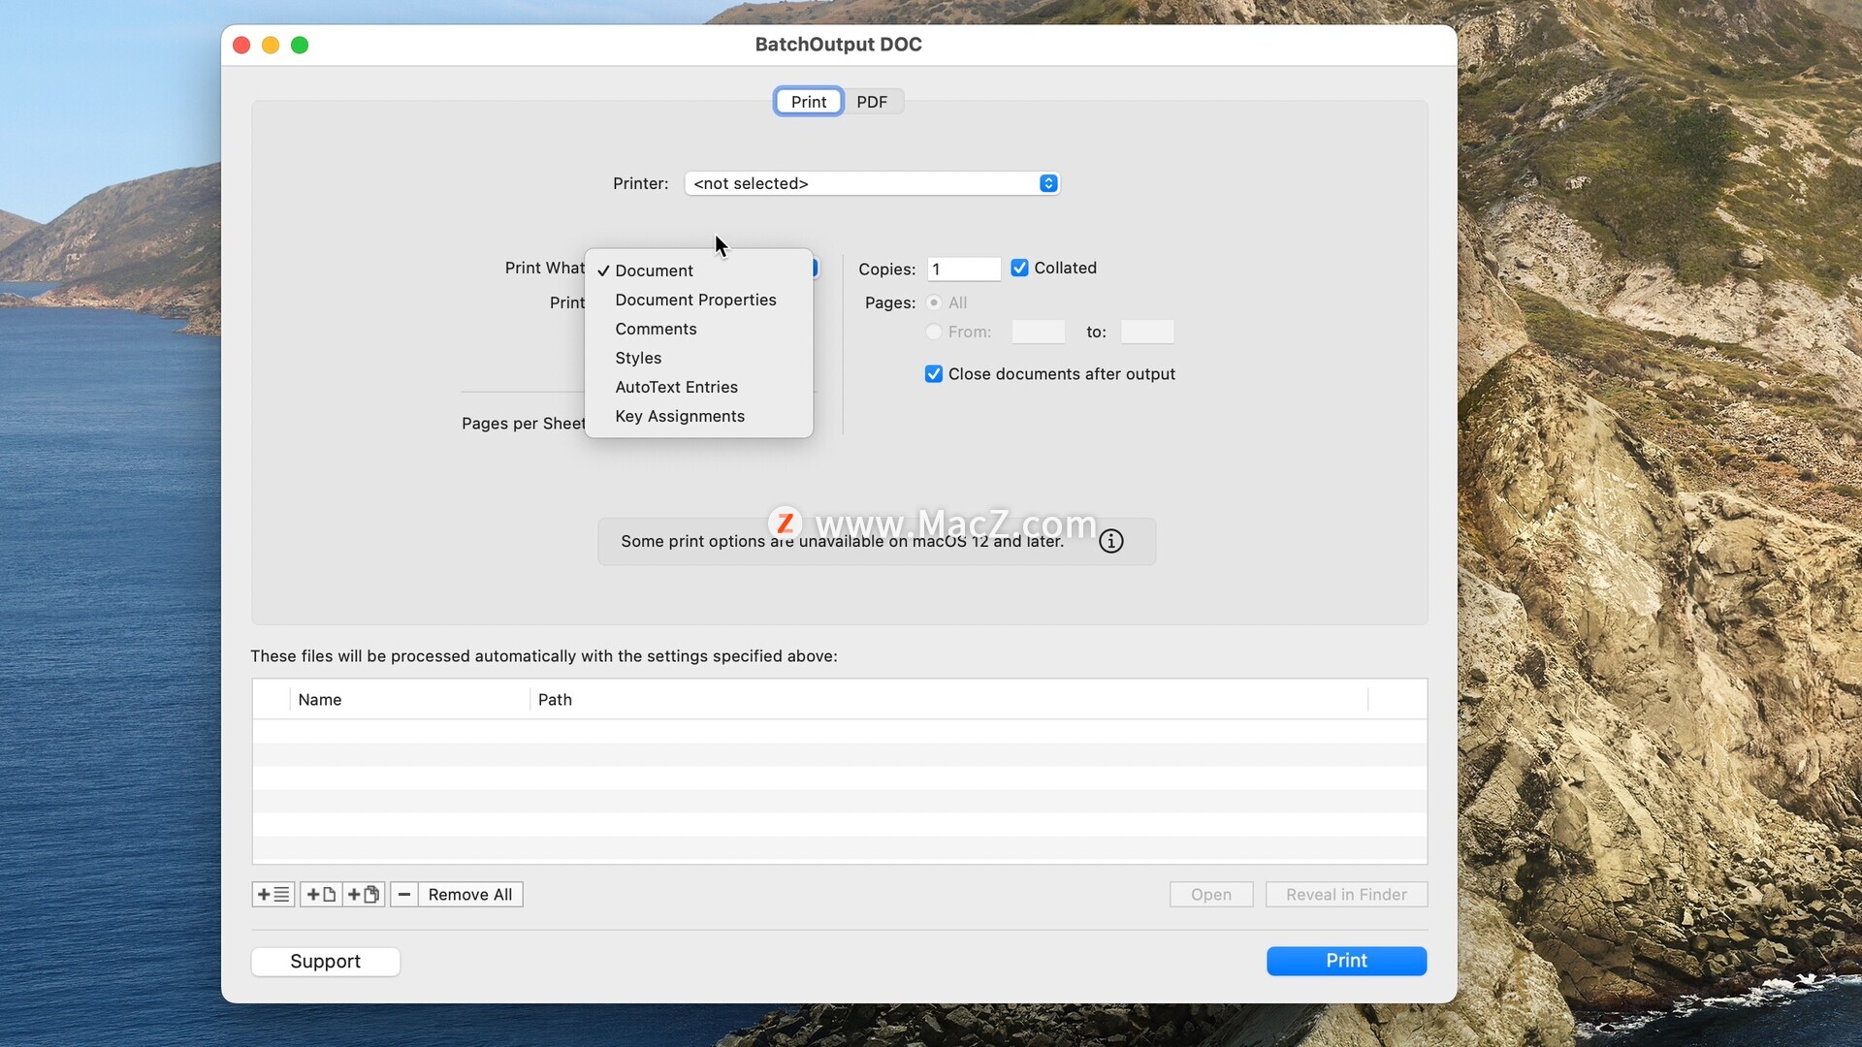Screen dimensions: 1862x1047
Task: Click the add file list icon button
Action: click(x=273, y=894)
